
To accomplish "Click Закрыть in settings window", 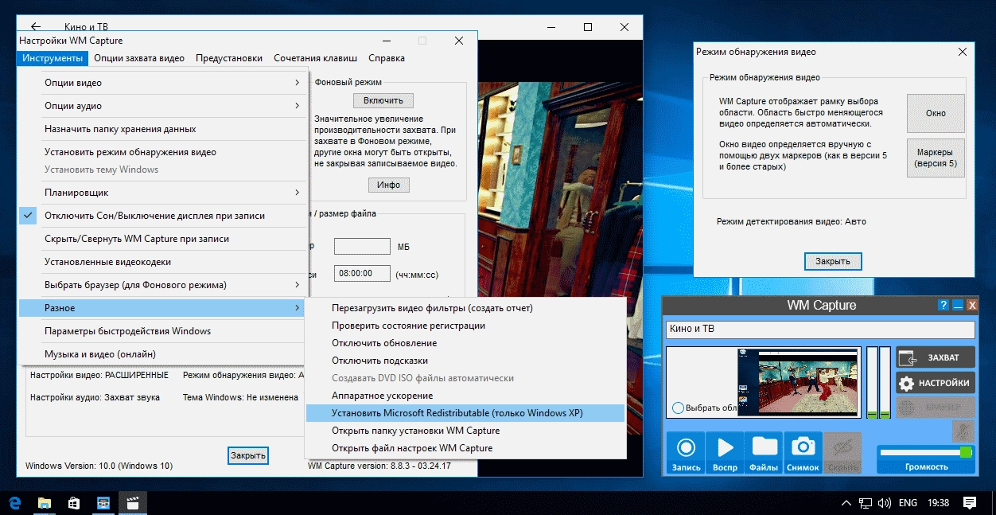I will 248,455.
